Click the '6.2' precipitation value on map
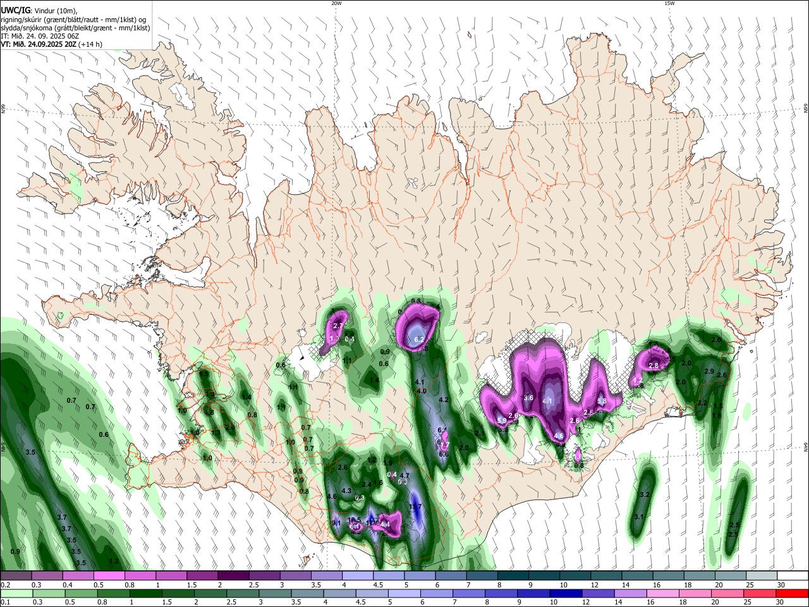Viewport: 809px width, 607px height. point(418,340)
